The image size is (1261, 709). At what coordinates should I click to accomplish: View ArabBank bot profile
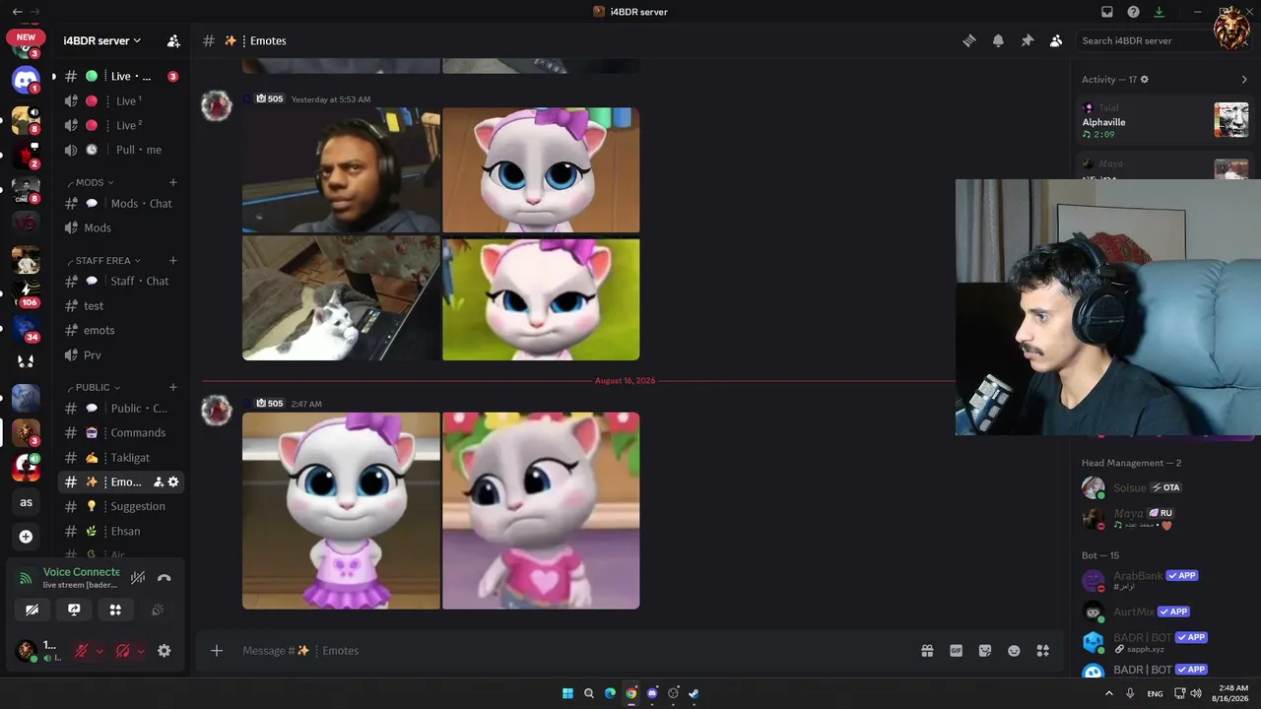[1164, 581]
